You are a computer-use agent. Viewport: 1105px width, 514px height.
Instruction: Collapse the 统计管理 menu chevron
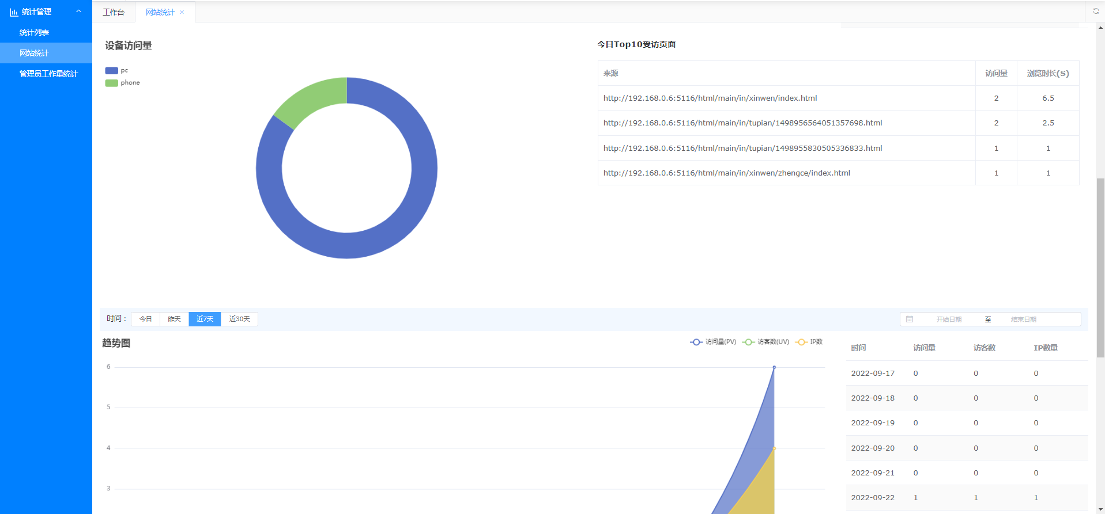point(79,12)
